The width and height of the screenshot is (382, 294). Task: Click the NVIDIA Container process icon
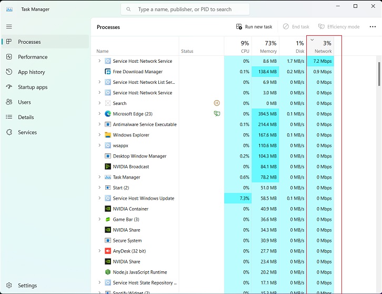(x=108, y=209)
